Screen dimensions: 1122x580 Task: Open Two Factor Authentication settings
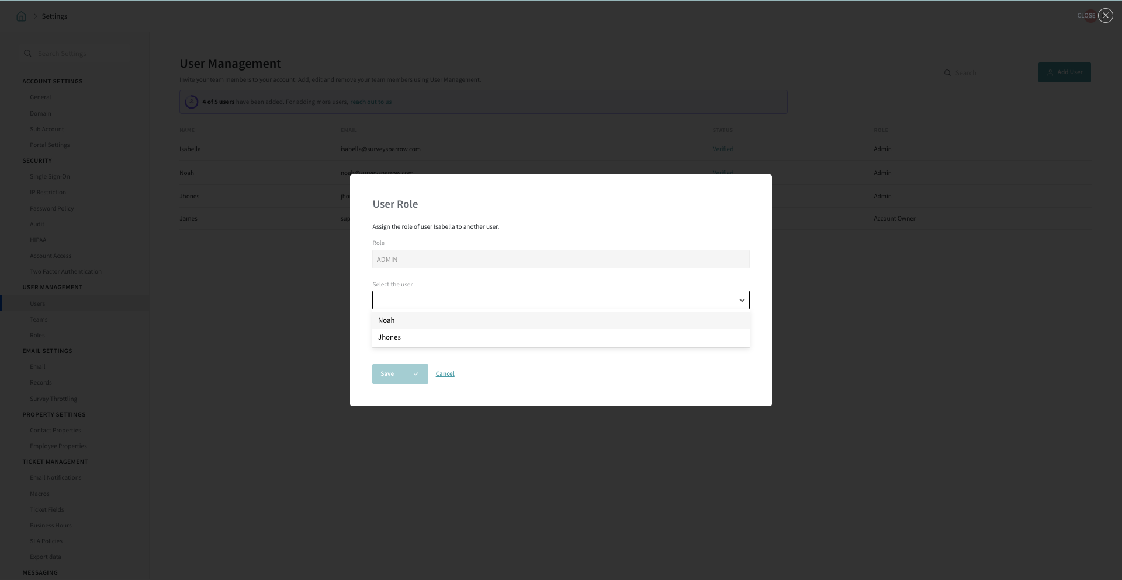(65, 271)
